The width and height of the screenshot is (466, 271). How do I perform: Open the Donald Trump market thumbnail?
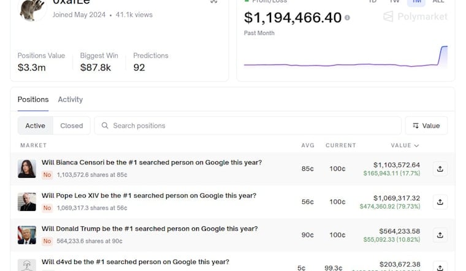[27, 235]
